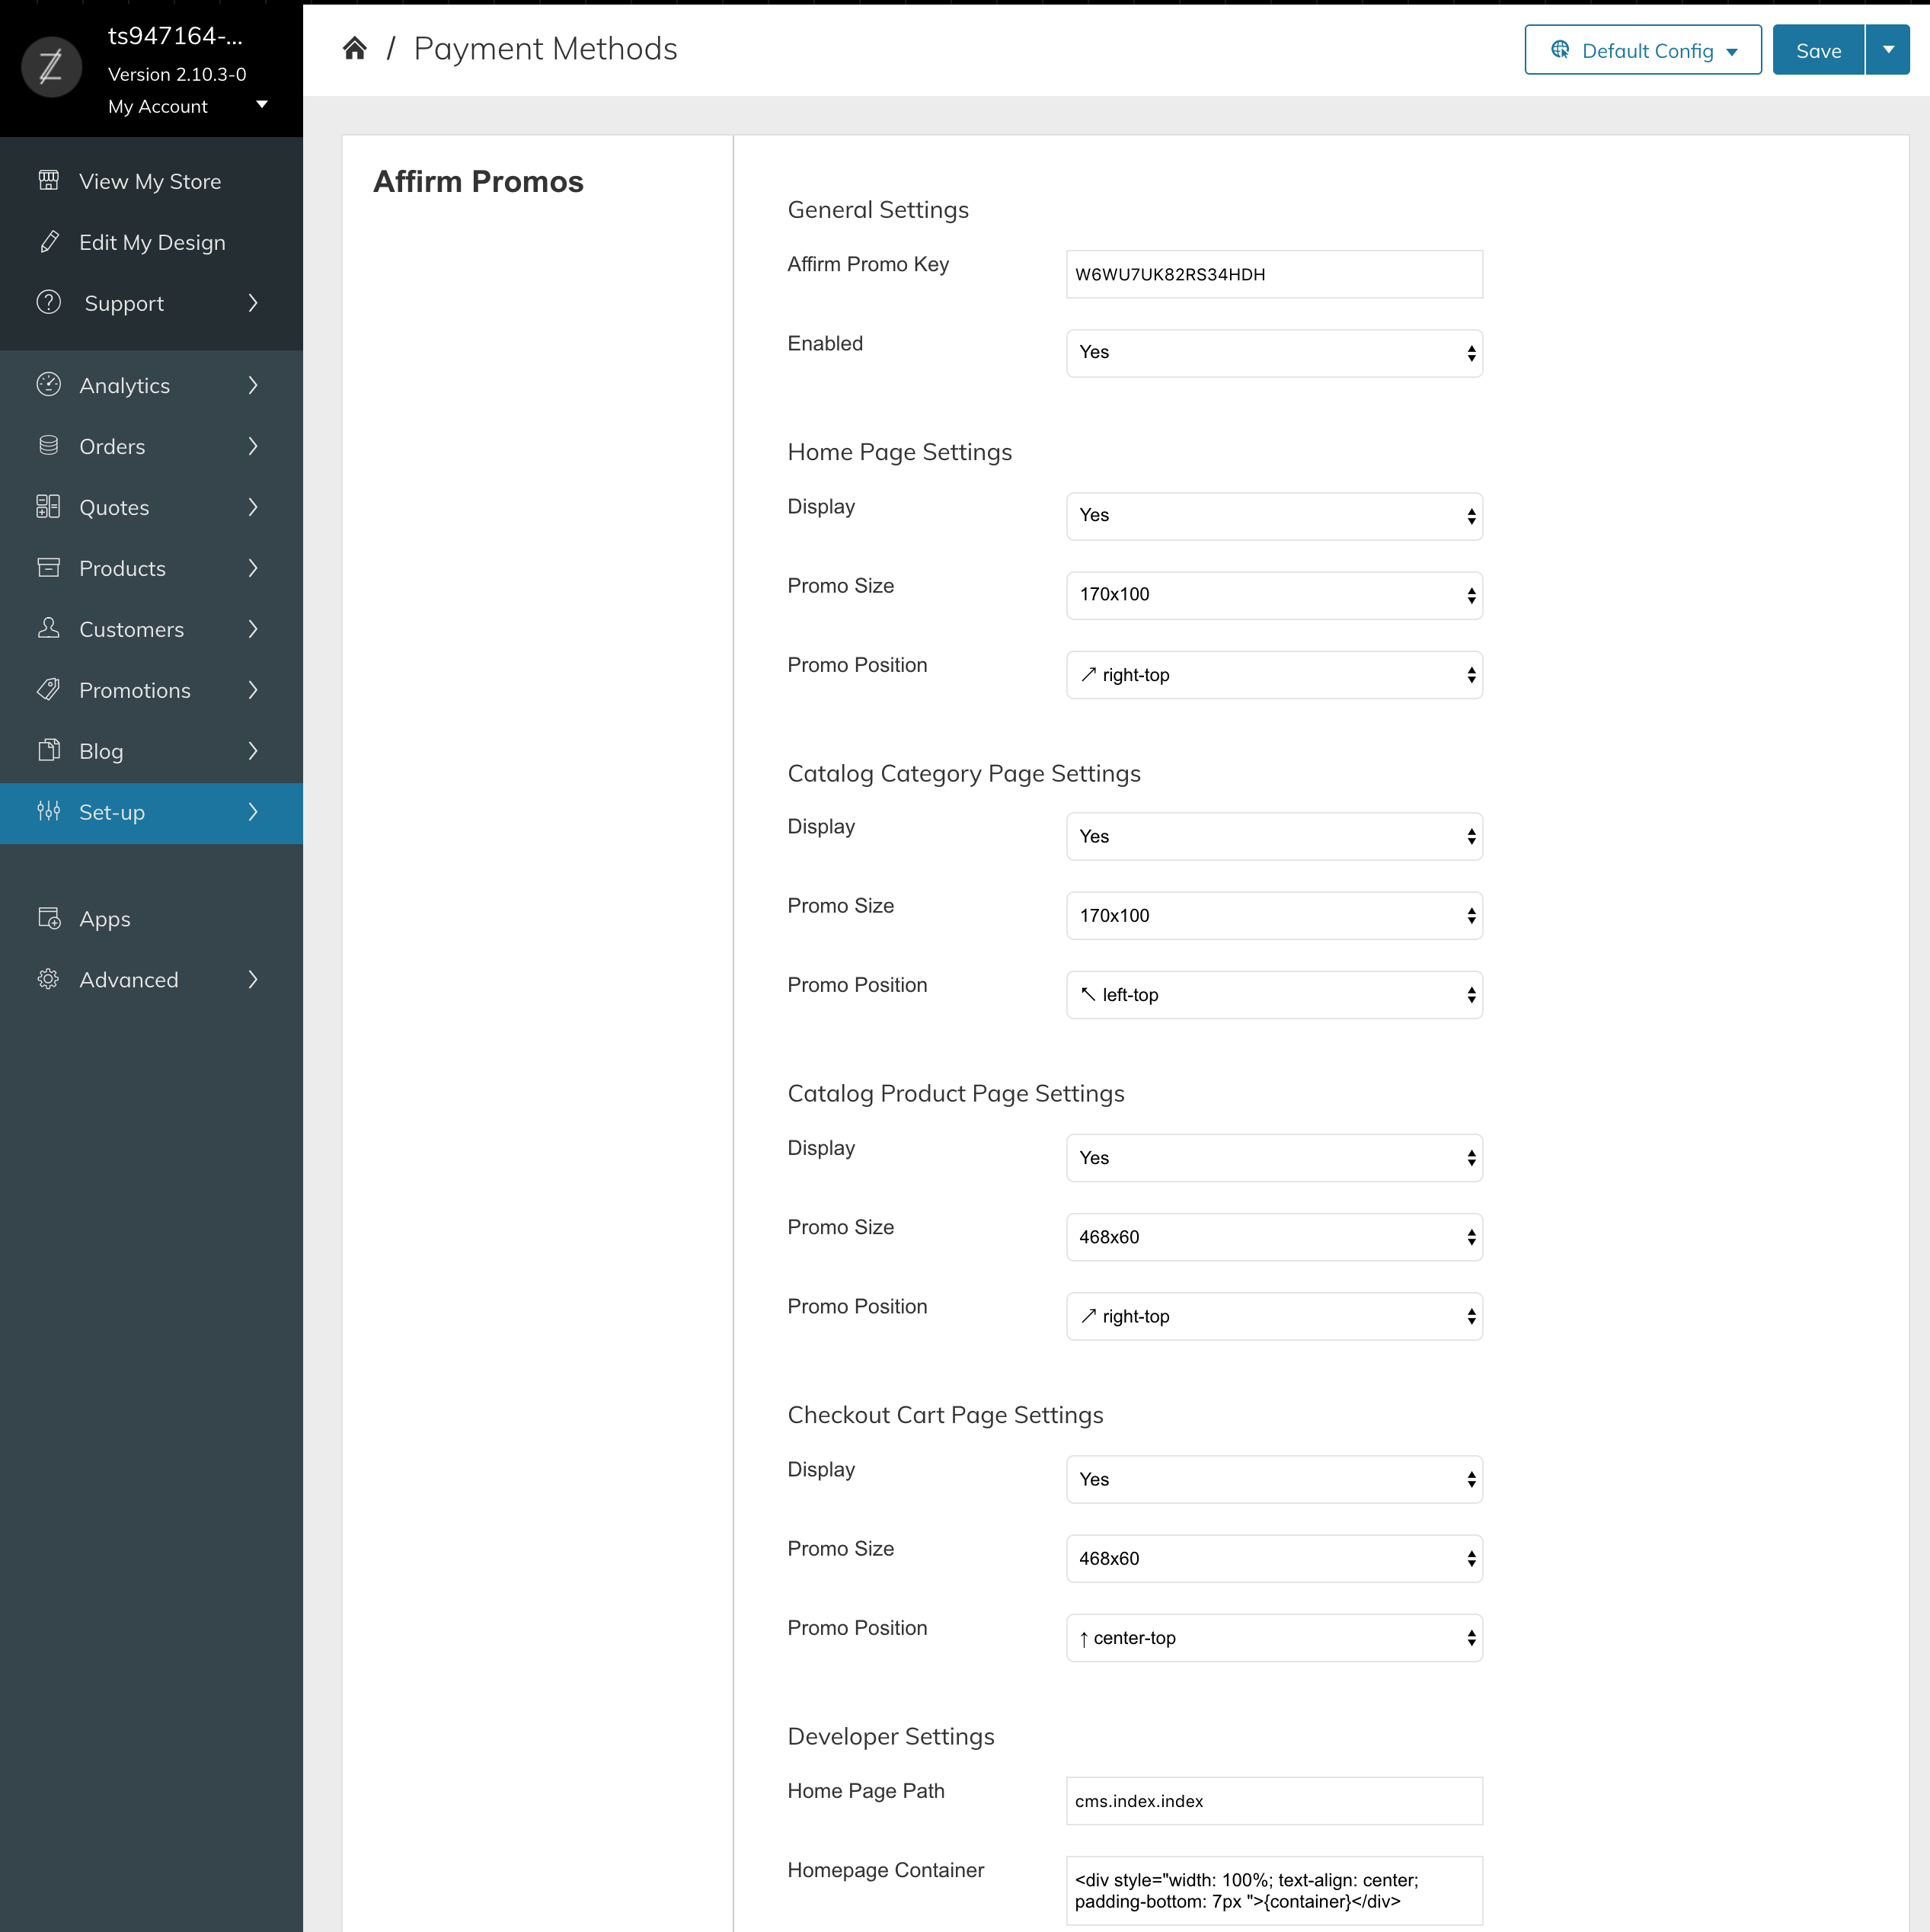Click the Promotions tag icon
The height and width of the screenshot is (1932, 1930).
click(x=48, y=690)
